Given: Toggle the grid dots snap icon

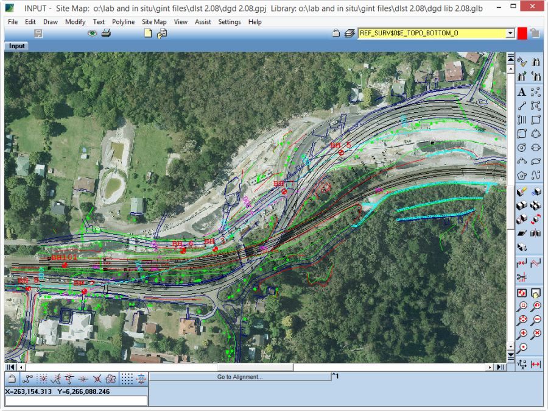Looking at the screenshot, I should (126, 379).
